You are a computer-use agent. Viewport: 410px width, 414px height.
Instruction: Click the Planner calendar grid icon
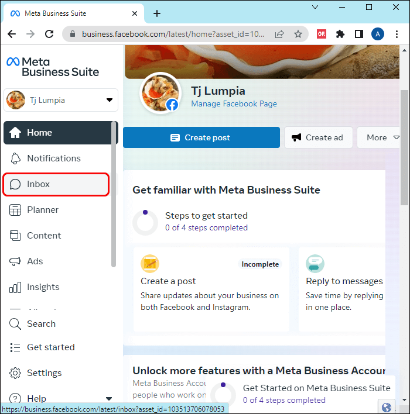(x=15, y=210)
